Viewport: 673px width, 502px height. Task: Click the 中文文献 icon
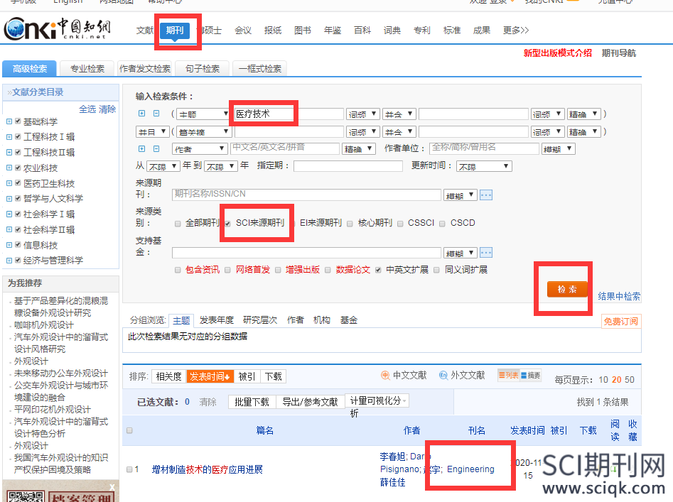385,376
